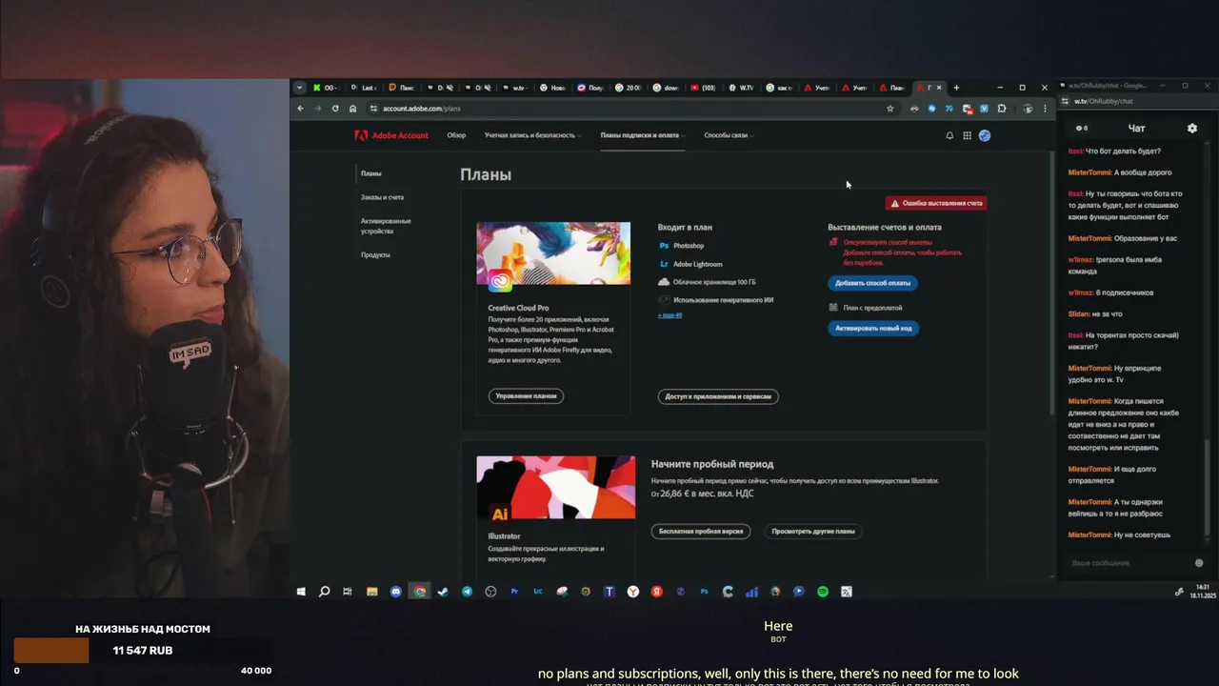Click the Adobe Account logo
The width and height of the screenshot is (1219, 686).
click(391, 135)
